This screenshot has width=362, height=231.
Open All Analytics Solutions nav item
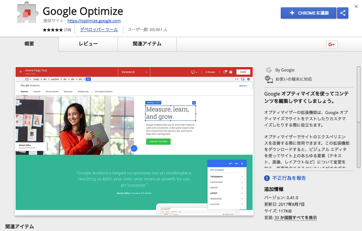click(104, 91)
